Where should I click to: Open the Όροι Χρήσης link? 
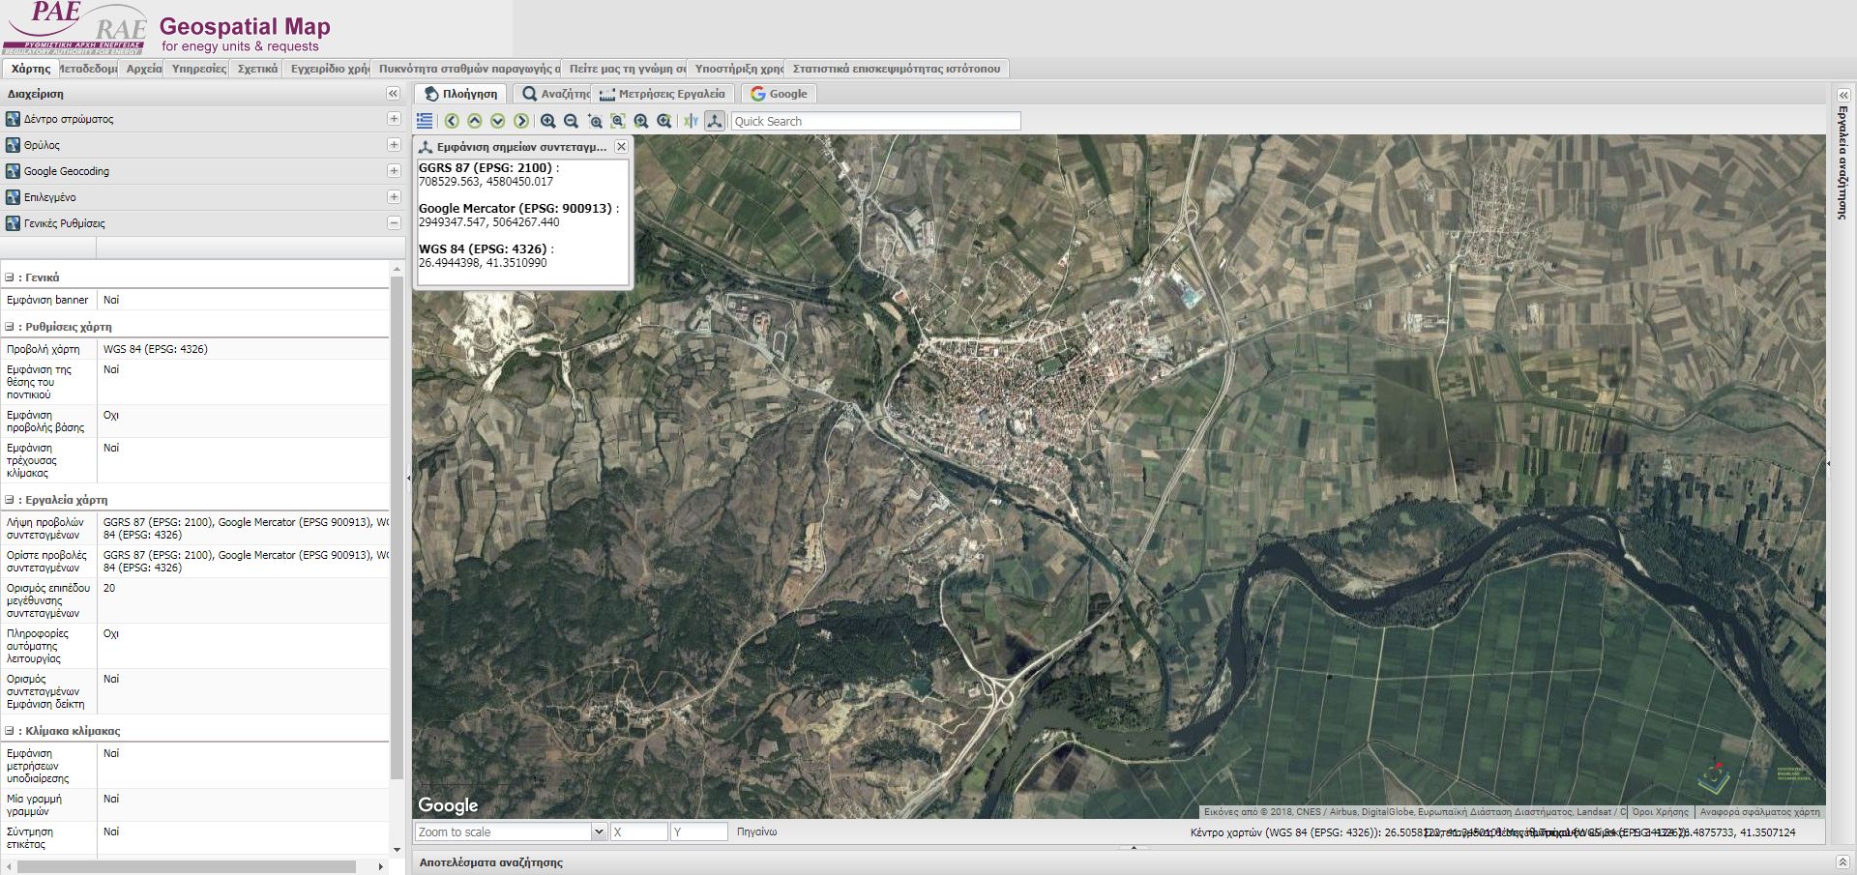point(1660,812)
